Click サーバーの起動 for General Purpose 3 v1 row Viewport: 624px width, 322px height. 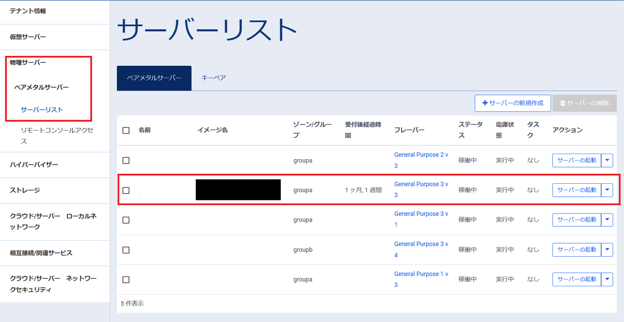point(576,219)
